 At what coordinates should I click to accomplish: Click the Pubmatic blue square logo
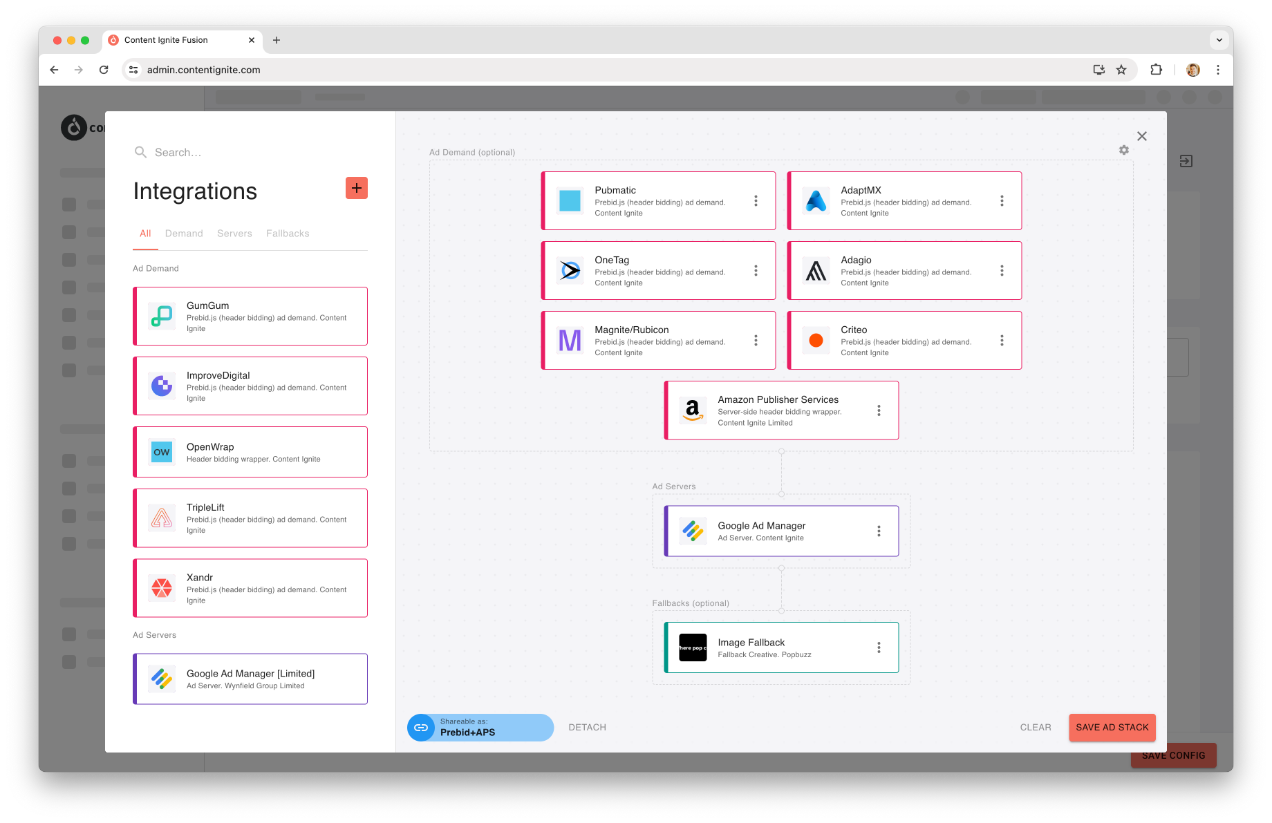570,201
